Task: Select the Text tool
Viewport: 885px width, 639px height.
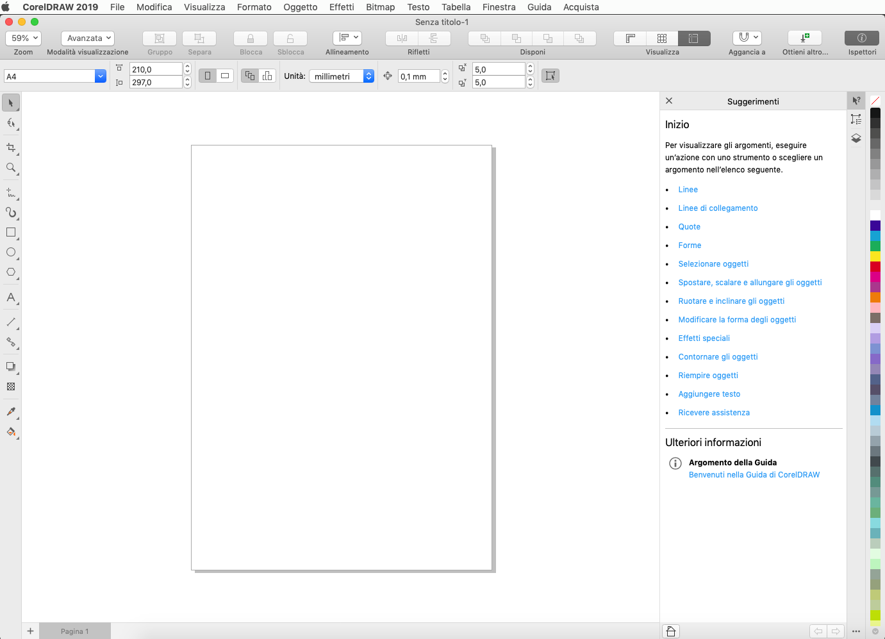Action: click(11, 297)
